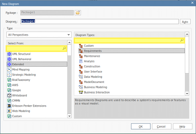The width and height of the screenshot is (196, 134).
Task: Click the Cancel button
Action: 162,126
